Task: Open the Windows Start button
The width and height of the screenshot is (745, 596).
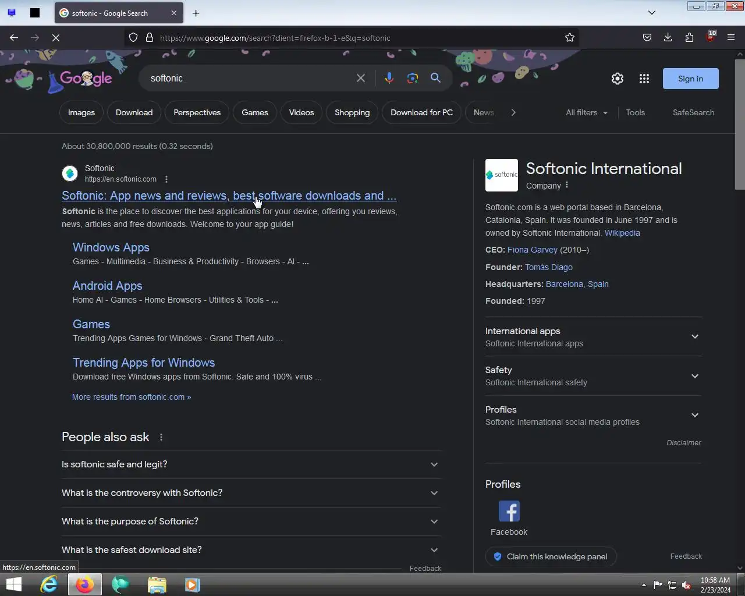Action: click(14, 584)
